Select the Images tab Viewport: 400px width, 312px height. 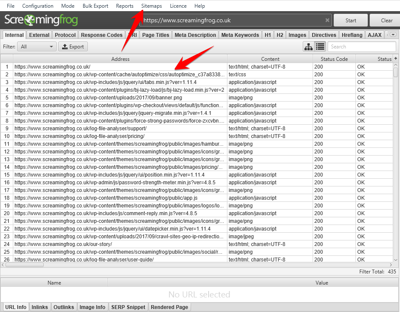(x=297, y=35)
